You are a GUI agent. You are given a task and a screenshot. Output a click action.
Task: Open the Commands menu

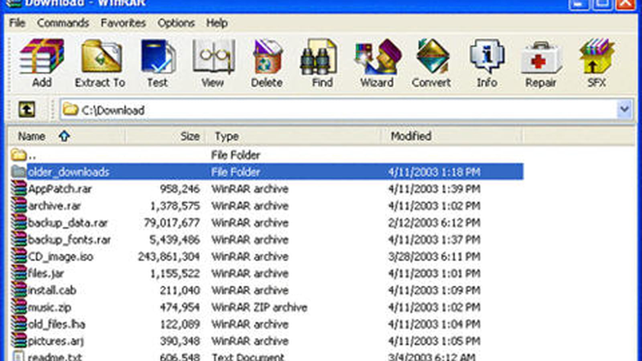(63, 23)
